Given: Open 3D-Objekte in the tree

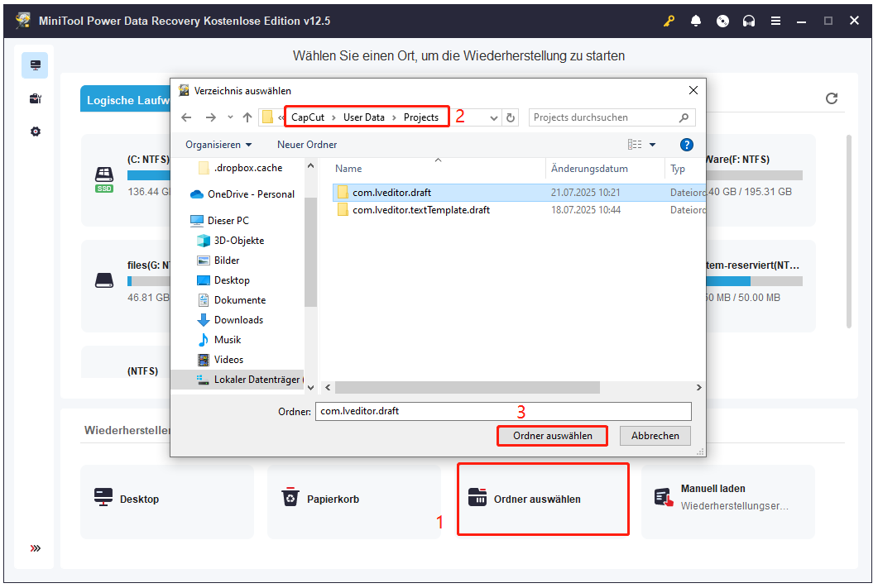Looking at the screenshot, I should 238,241.
